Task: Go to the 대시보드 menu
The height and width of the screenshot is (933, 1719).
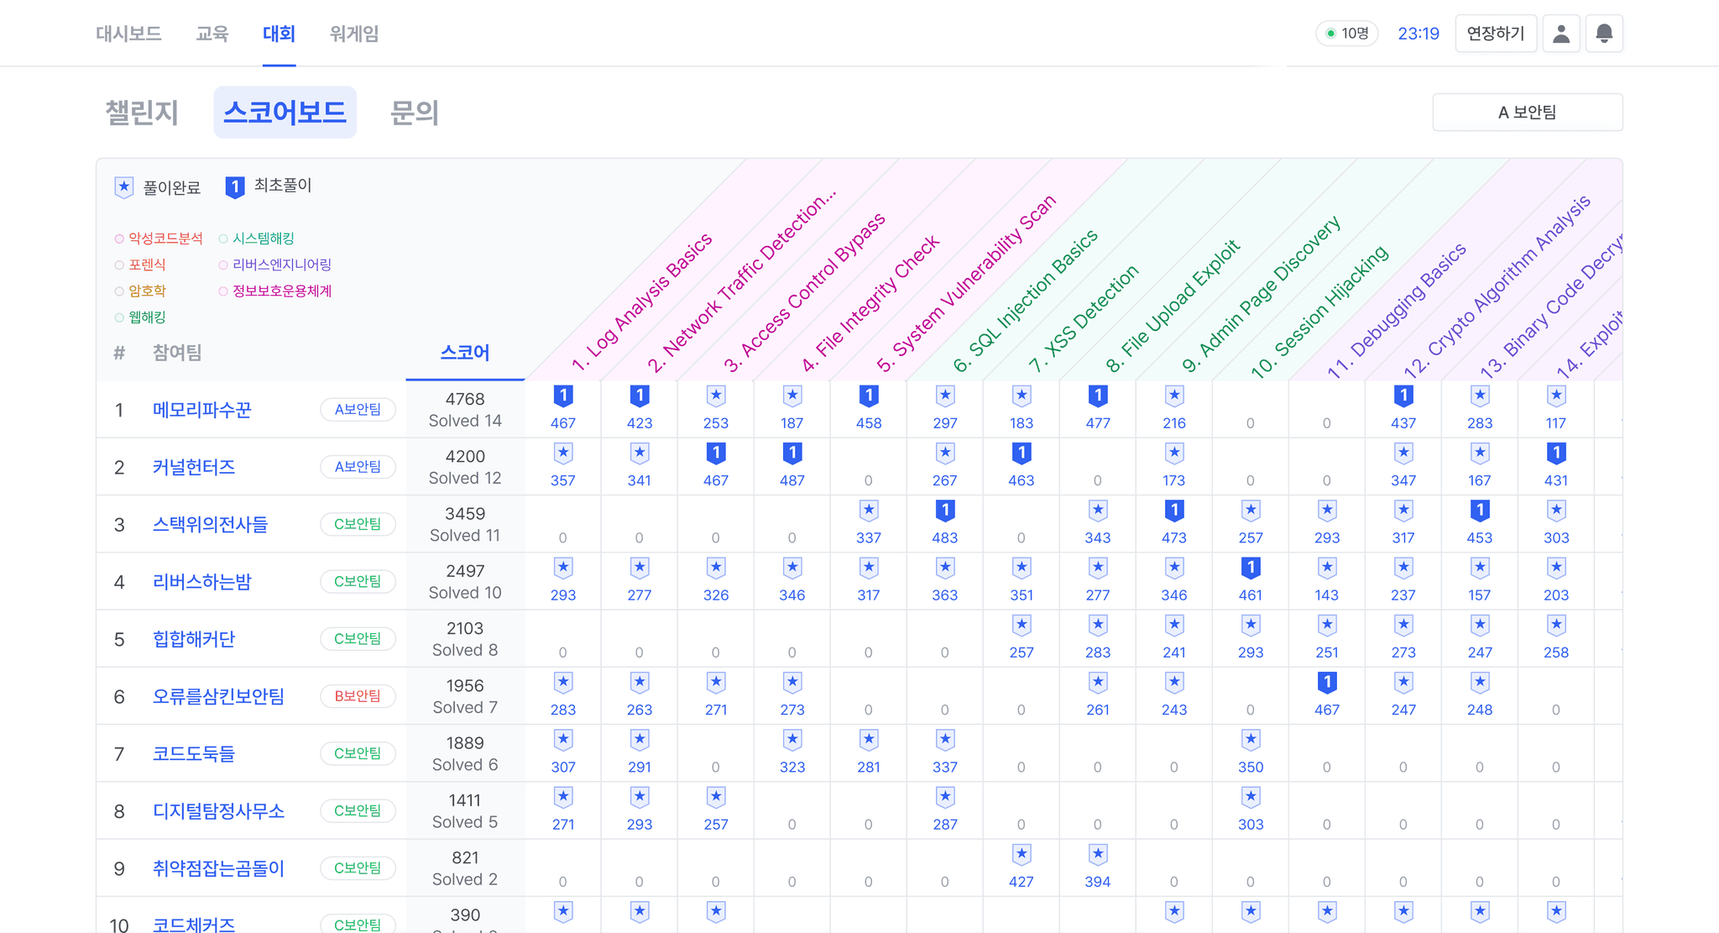Action: pyautogui.click(x=128, y=34)
